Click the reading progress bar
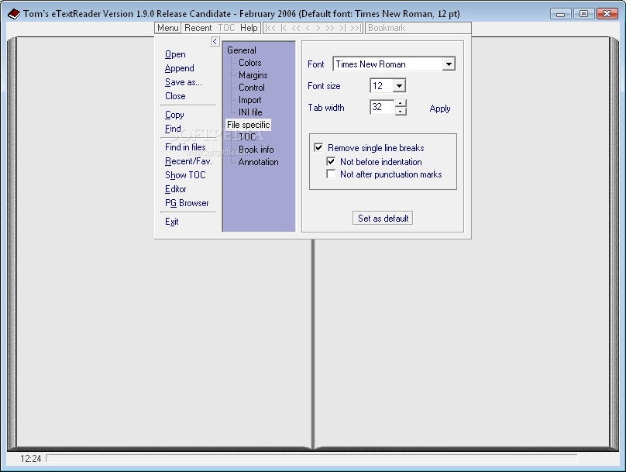The image size is (626, 472). tap(311, 458)
